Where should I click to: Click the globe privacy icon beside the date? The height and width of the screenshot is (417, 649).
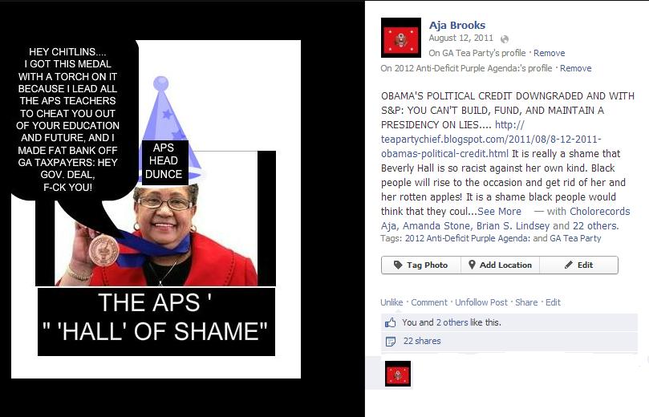point(504,39)
